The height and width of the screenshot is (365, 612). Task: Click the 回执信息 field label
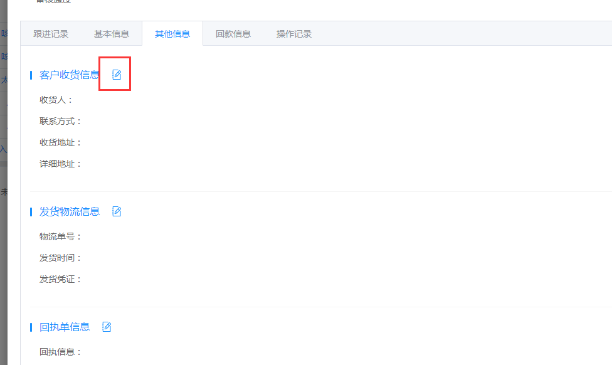tap(60, 352)
